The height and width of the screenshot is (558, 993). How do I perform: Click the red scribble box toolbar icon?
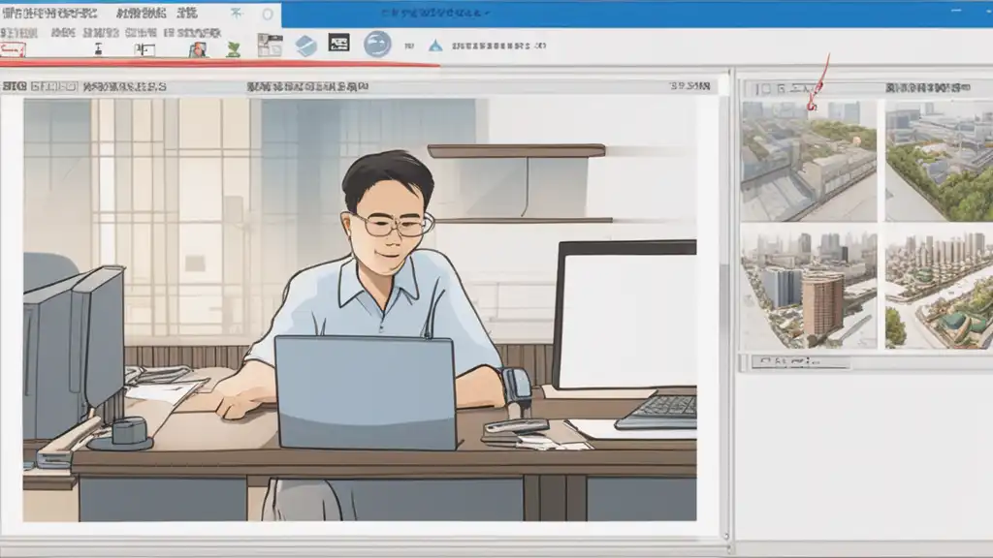click(x=12, y=49)
